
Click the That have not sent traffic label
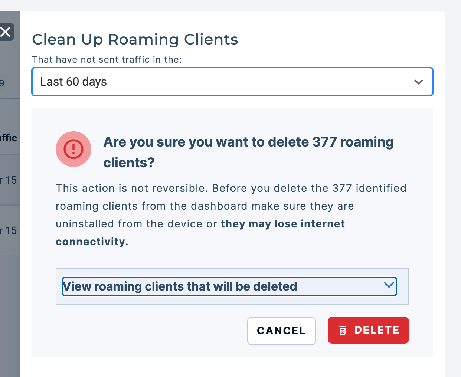point(107,60)
